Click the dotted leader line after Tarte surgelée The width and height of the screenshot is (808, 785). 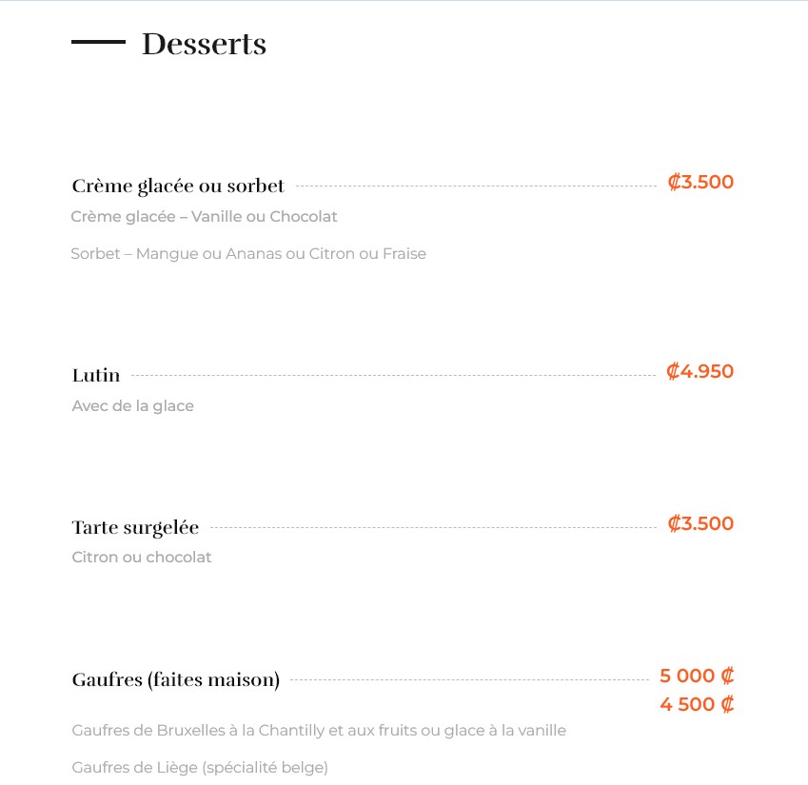[433, 527]
